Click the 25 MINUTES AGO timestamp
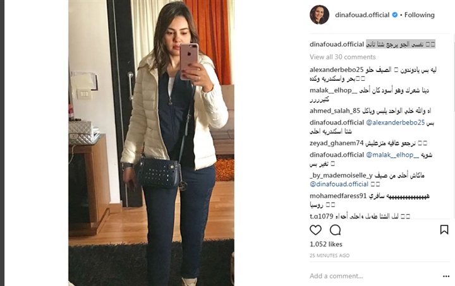Viewport: 455px width, 286px height. 330,256
